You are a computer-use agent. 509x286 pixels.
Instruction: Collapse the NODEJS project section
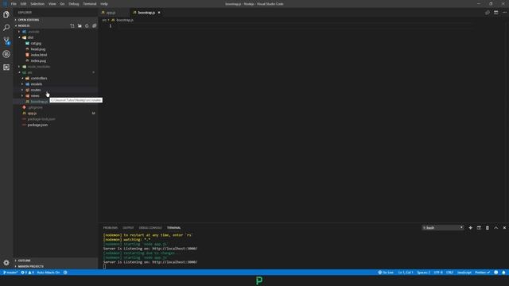(x=23, y=25)
